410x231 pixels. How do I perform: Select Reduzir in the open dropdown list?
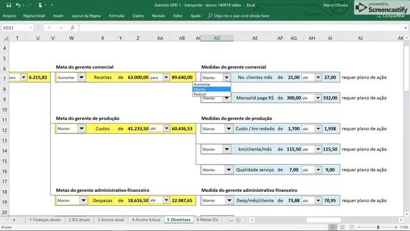(x=211, y=94)
